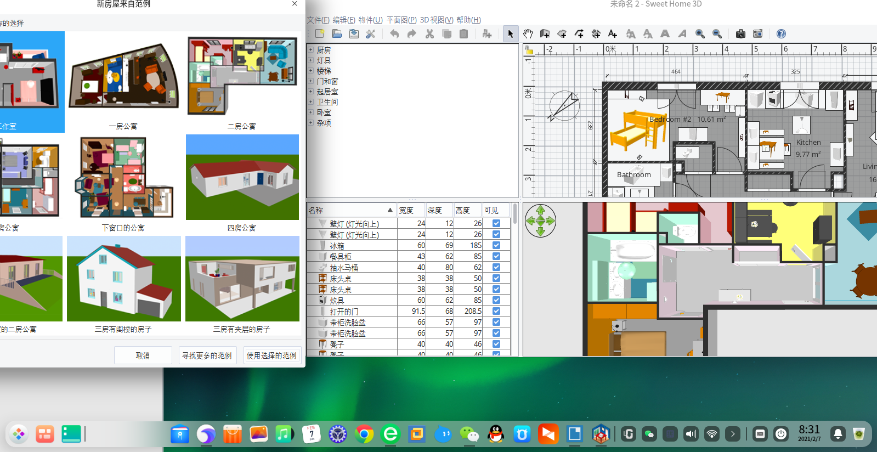Expand the 卧室 furniture category
The height and width of the screenshot is (452, 877).
click(311, 112)
